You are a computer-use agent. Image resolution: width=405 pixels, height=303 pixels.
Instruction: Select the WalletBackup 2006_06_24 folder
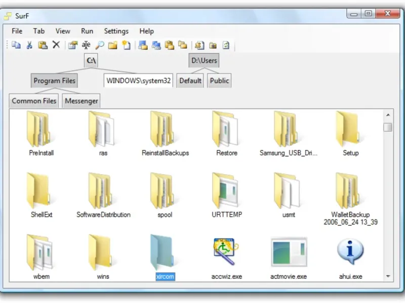pyautogui.click(x=350, y=199)
